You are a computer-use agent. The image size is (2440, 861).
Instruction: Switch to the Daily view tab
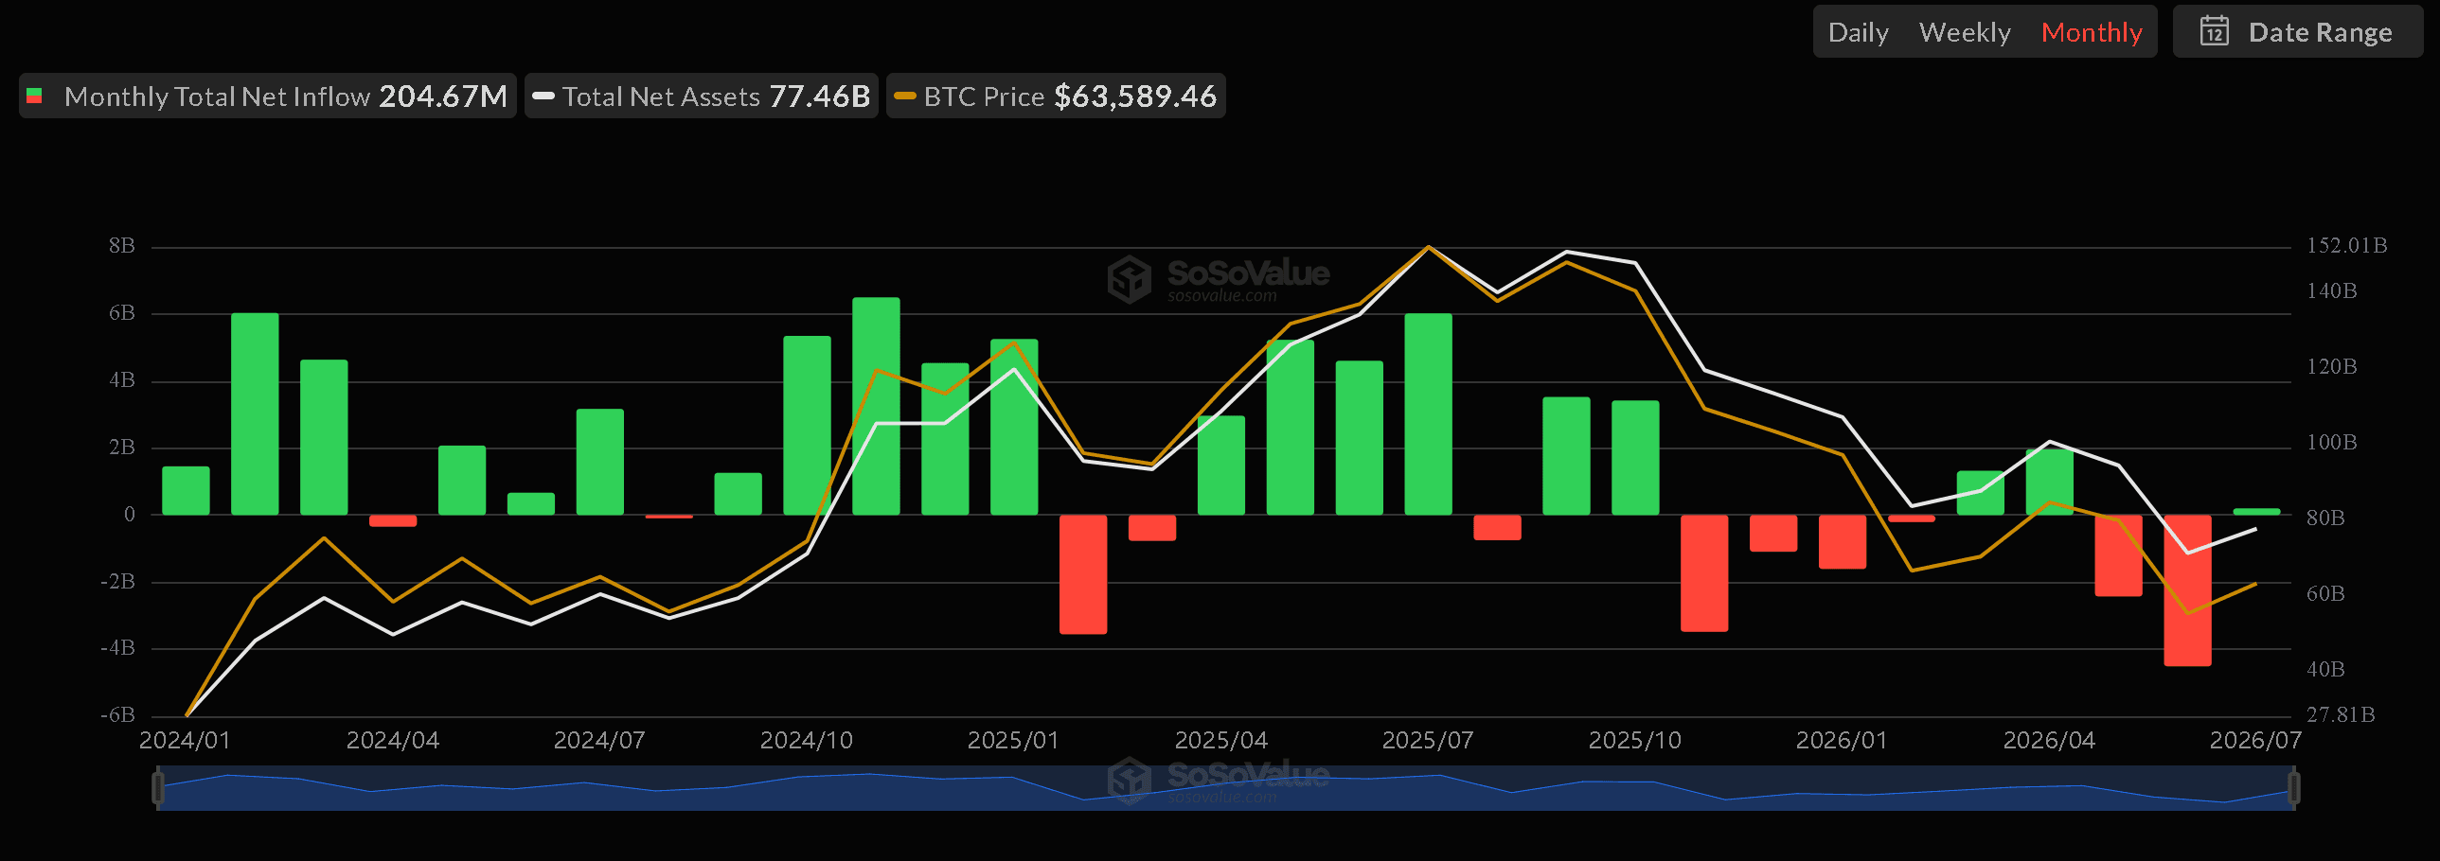click(x=1858, y=32)
